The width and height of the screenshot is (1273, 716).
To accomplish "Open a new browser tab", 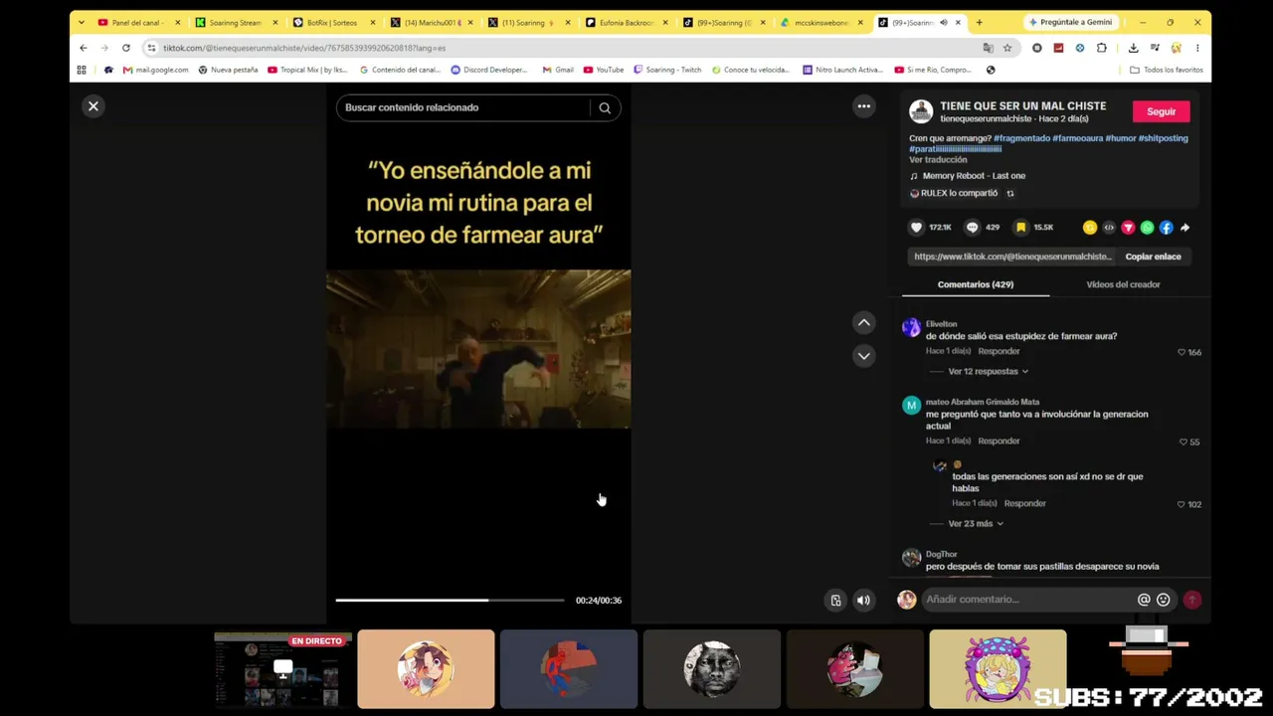I will coord(979,22).
